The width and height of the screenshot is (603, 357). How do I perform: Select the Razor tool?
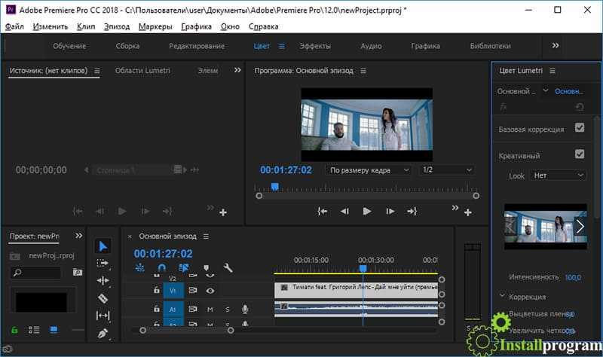(103, 298)
